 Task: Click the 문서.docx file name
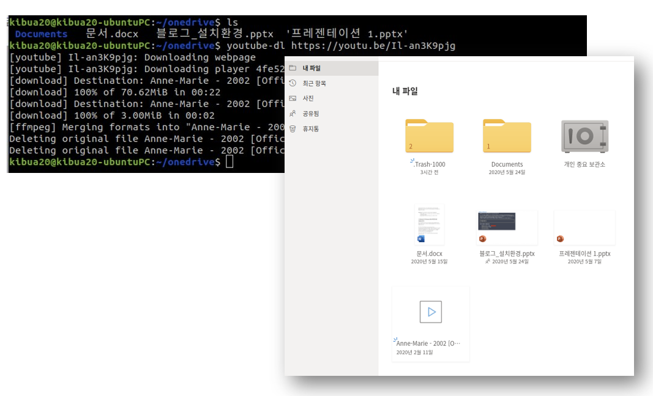click(430, 254)
